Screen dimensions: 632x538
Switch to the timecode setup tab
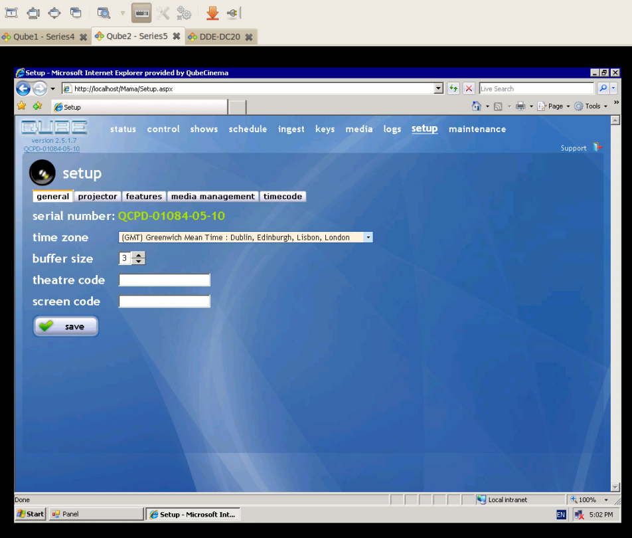283,197
